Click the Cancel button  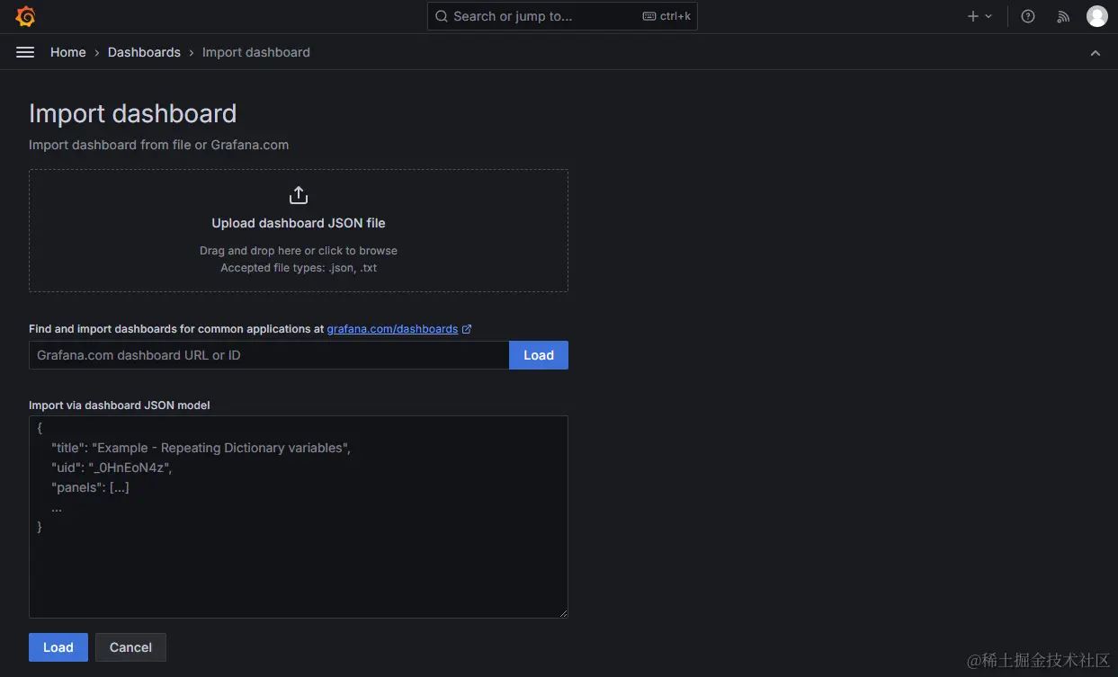130,647
